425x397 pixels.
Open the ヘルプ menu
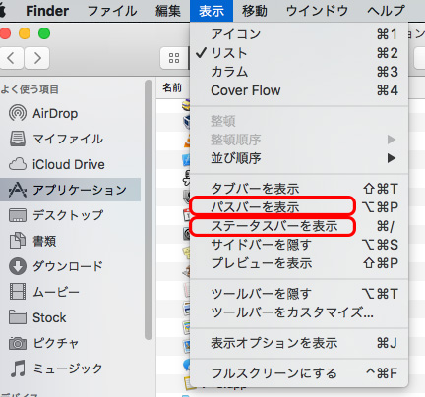(386, 11)
